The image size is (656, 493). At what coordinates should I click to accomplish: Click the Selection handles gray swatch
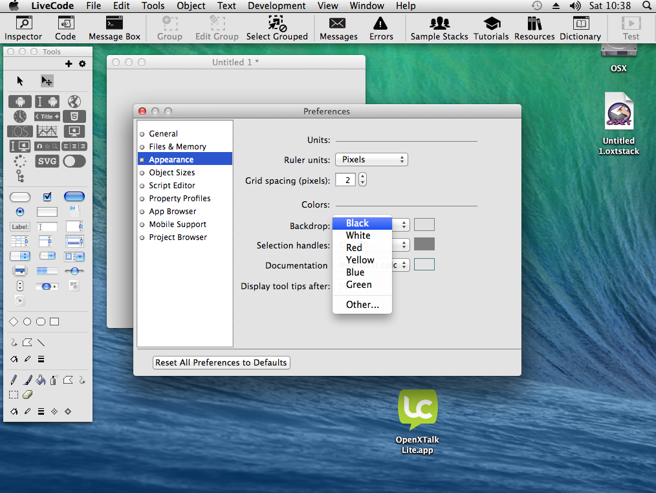pos(424,244)
